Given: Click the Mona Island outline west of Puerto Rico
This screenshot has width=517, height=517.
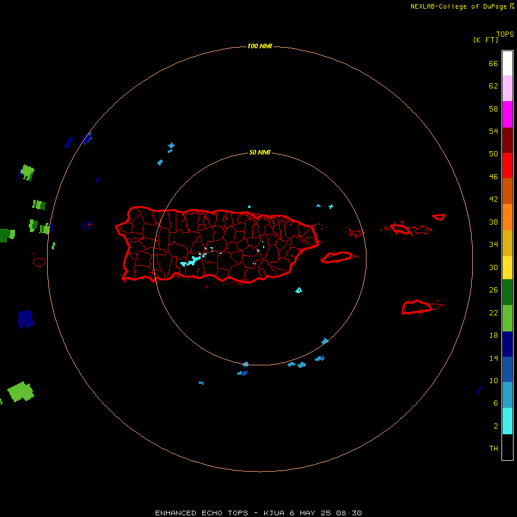Looking at the screenshot, I should 39,262.
